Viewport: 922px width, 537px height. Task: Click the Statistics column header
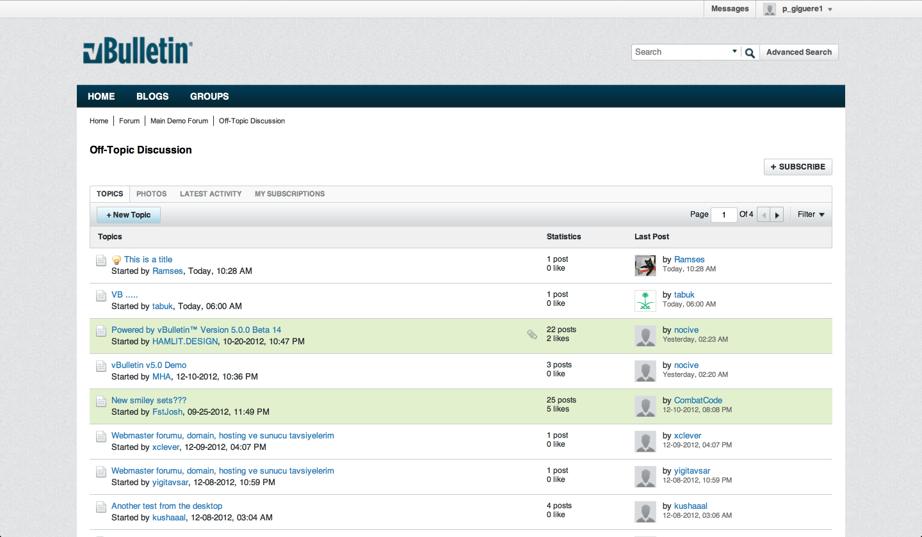point(563,237)
